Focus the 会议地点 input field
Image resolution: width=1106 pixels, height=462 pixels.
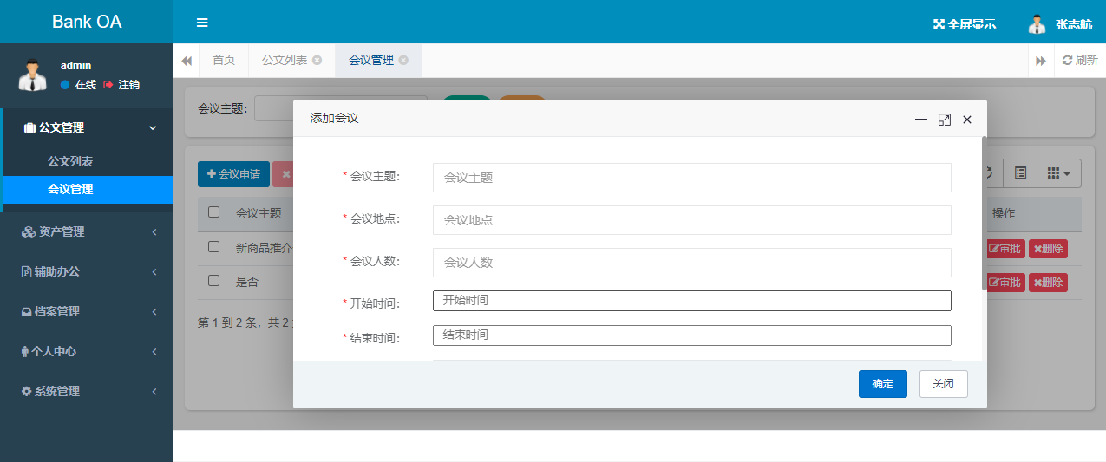coord(692,219)
